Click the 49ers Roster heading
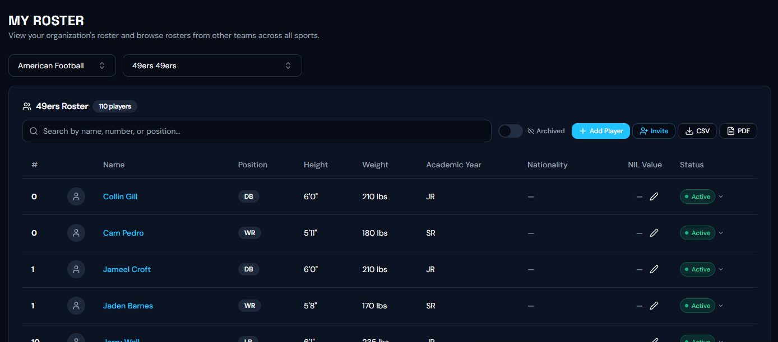Image resolution: width=778 pixels, height=342 pixels. 62,106
